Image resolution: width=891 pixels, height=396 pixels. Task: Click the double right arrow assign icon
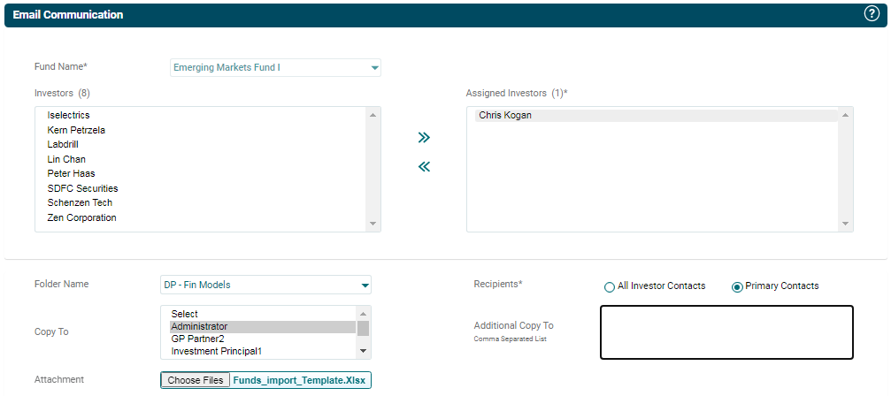424,138
